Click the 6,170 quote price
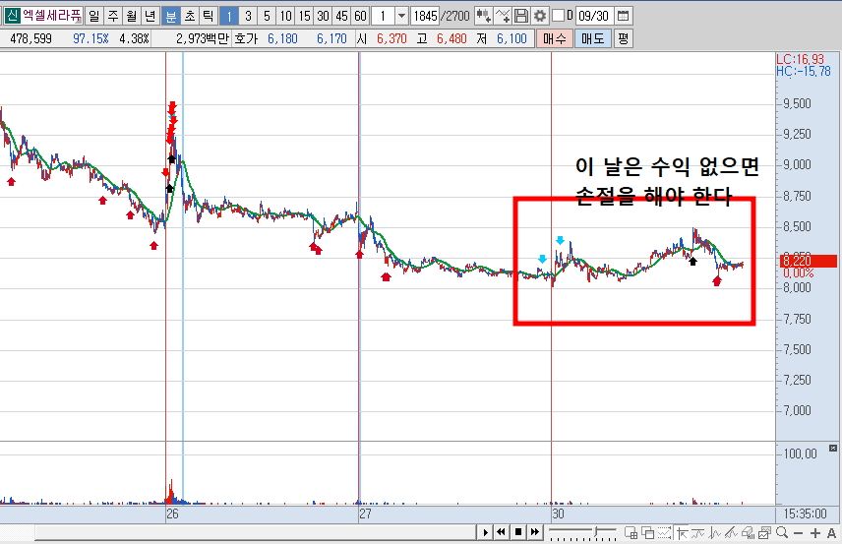The height and width of the screenshot is (544, 842). tap(331, 38)
